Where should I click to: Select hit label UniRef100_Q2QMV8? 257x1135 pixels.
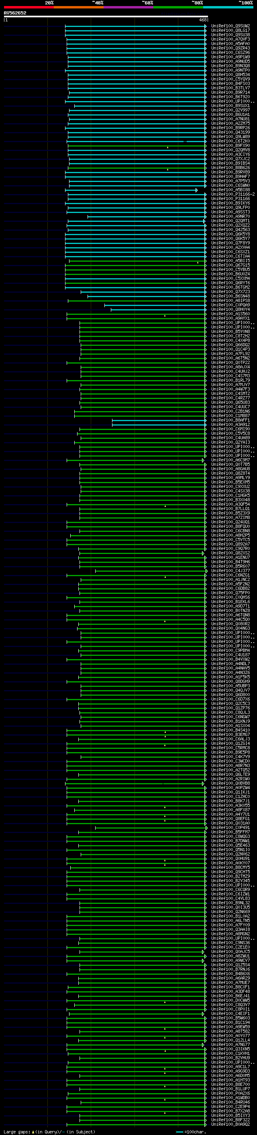pyautogui.click(x=230, y=150)
